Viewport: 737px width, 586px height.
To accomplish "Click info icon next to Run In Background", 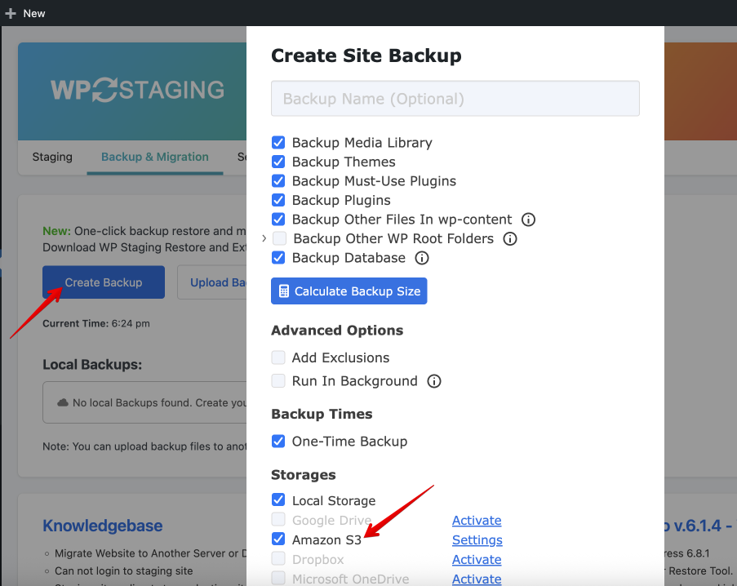I will pos(434,381).
